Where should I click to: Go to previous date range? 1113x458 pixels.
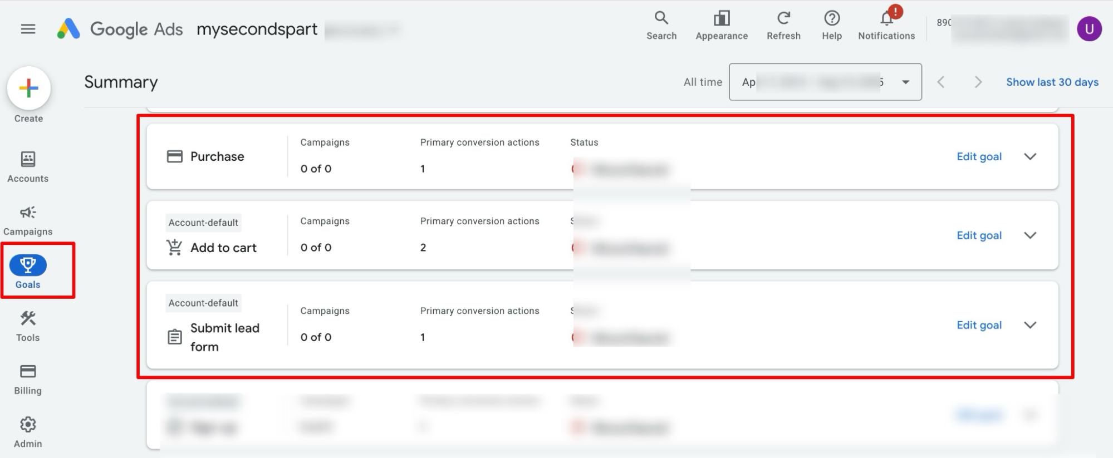pyautogui.click(x=941, y=82)
